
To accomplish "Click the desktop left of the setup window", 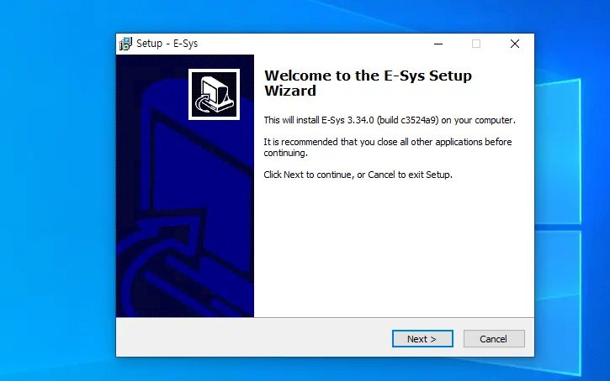I will (x=57, y=194).
